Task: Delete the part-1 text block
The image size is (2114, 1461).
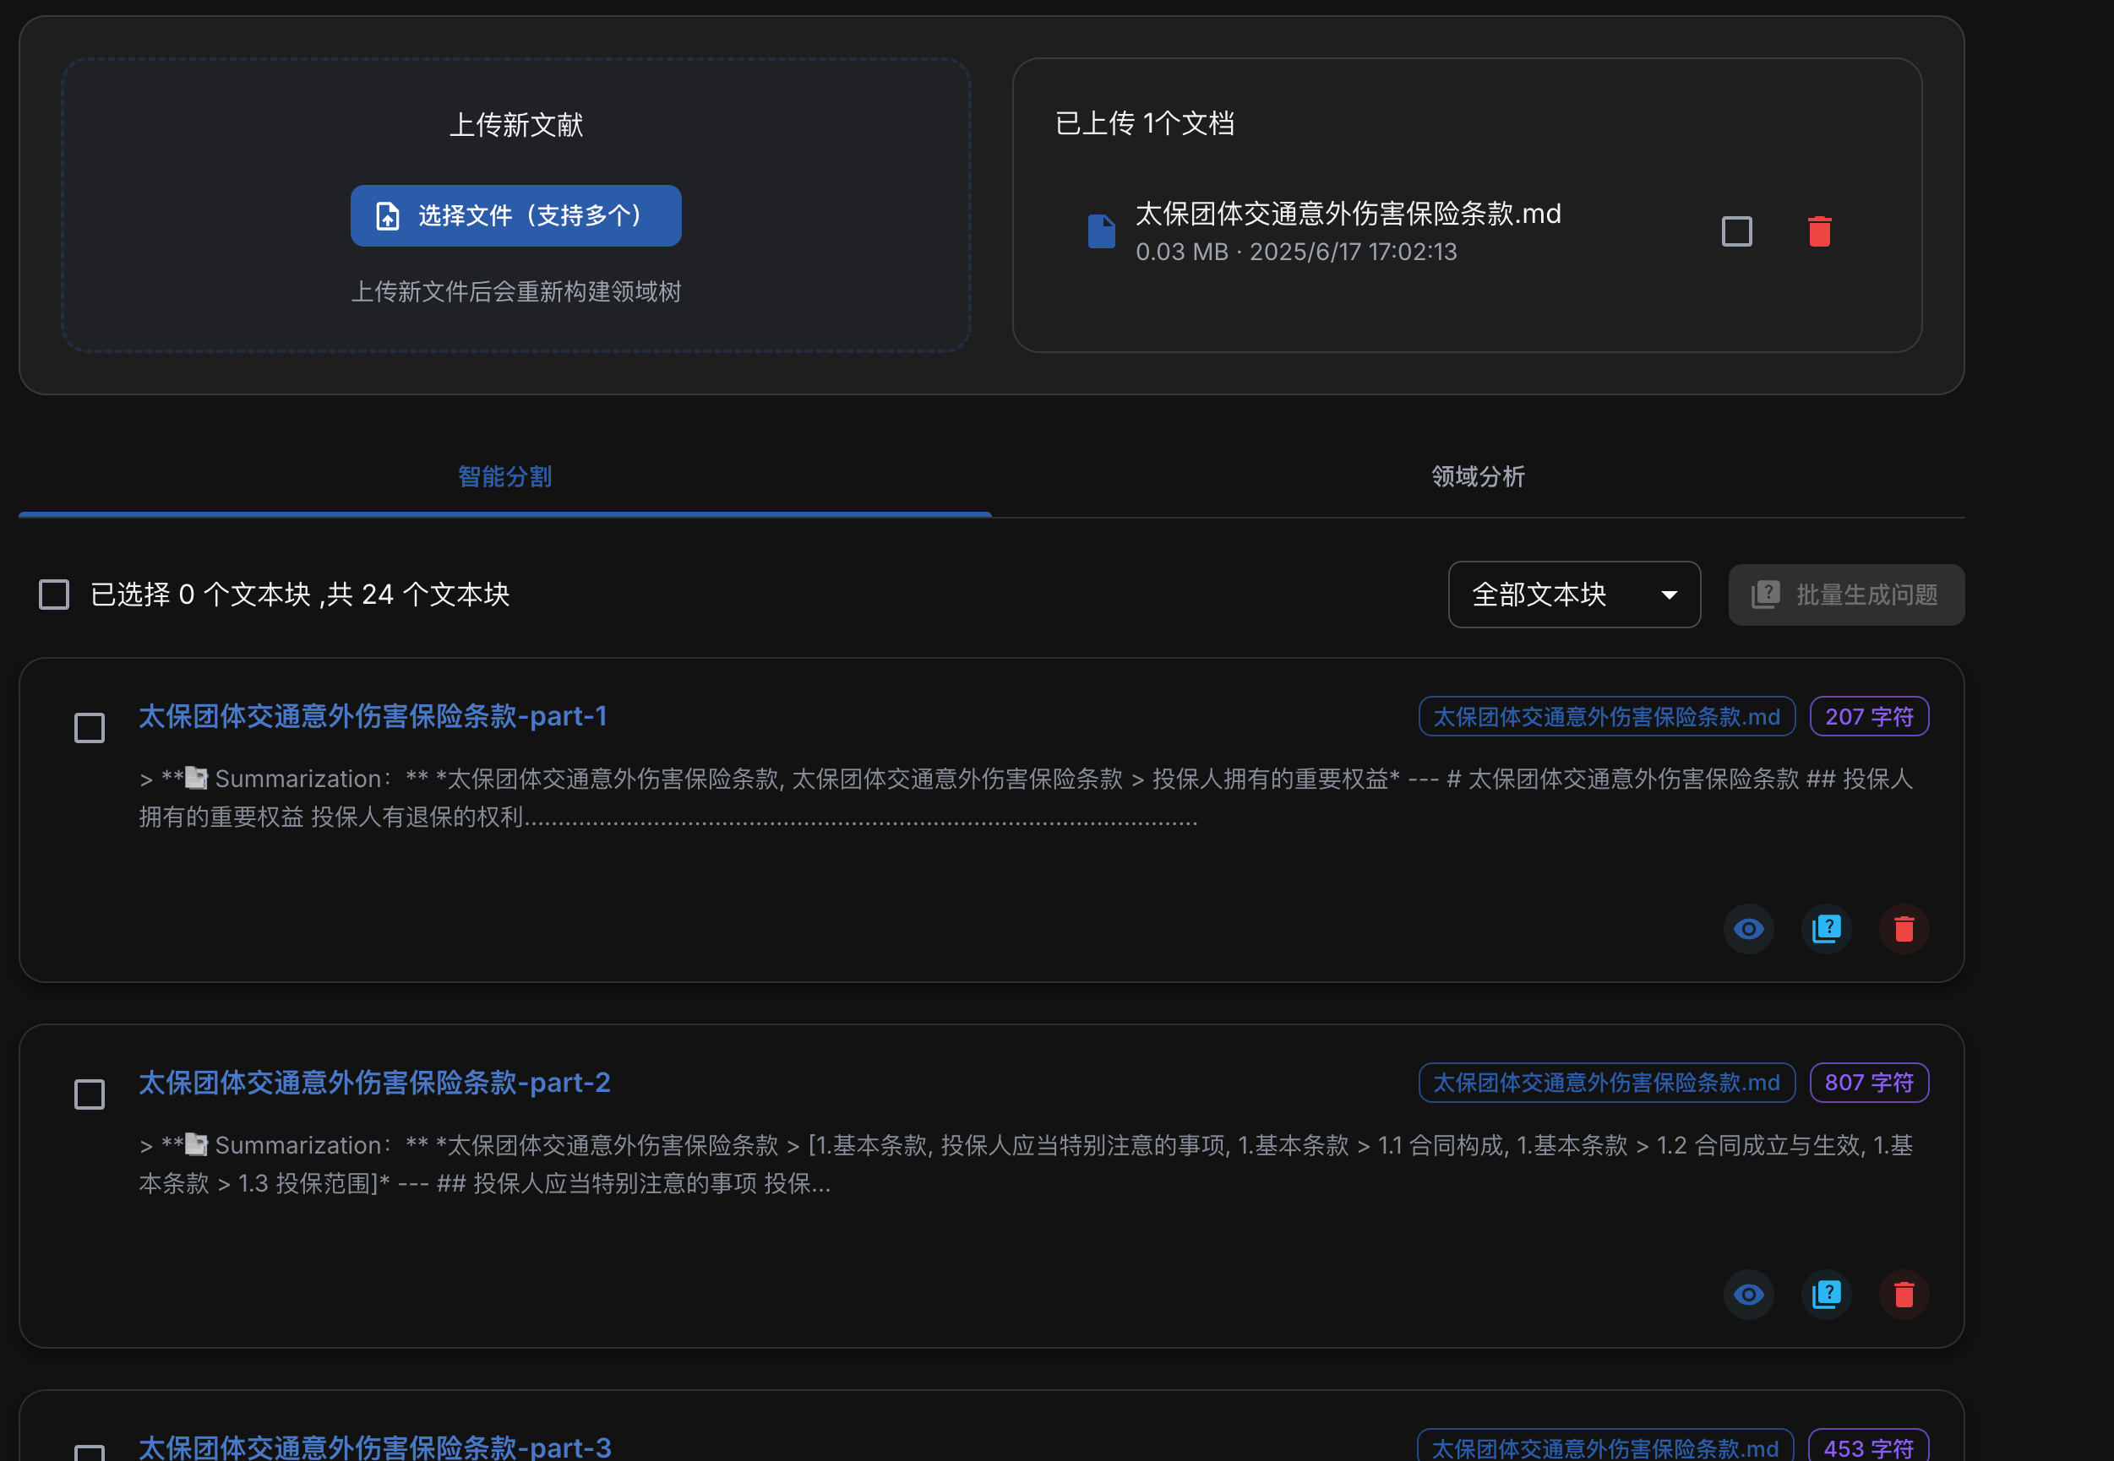Action: pos(1904,928)
